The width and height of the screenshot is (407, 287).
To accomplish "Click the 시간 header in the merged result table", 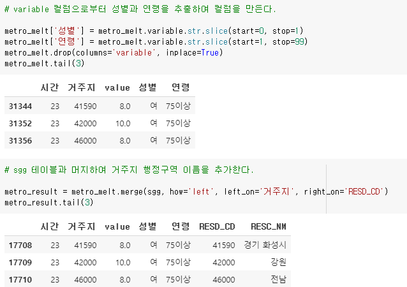I will [x=50, y=226].
